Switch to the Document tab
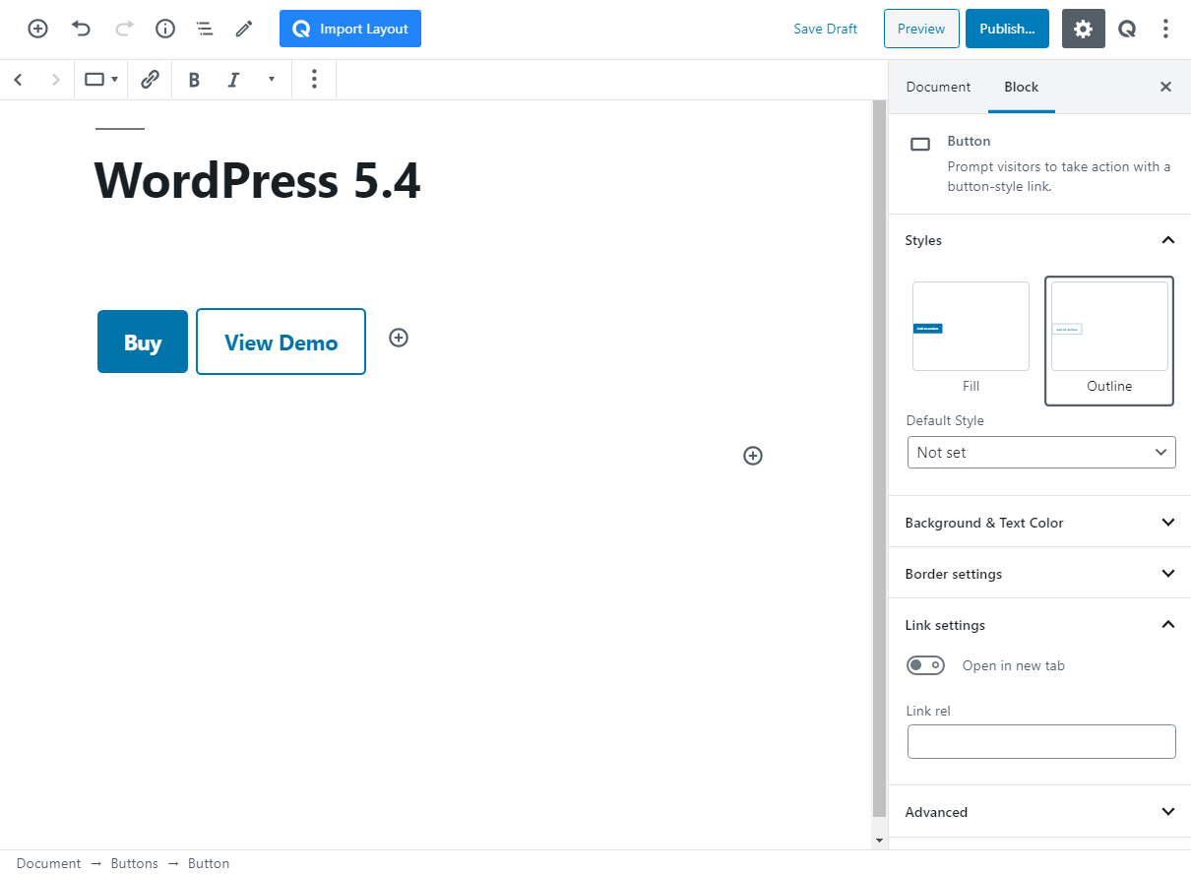The image size is (1191, 874). [x=938, y=87]
